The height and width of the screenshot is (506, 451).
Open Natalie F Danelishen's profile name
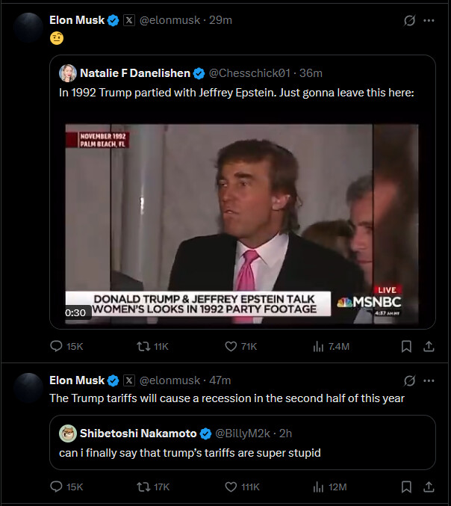pyautogui.click(x=135, y=73)
